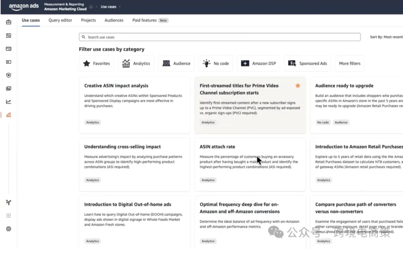Go to the home icon in breadcrumb

click(91, 7)
